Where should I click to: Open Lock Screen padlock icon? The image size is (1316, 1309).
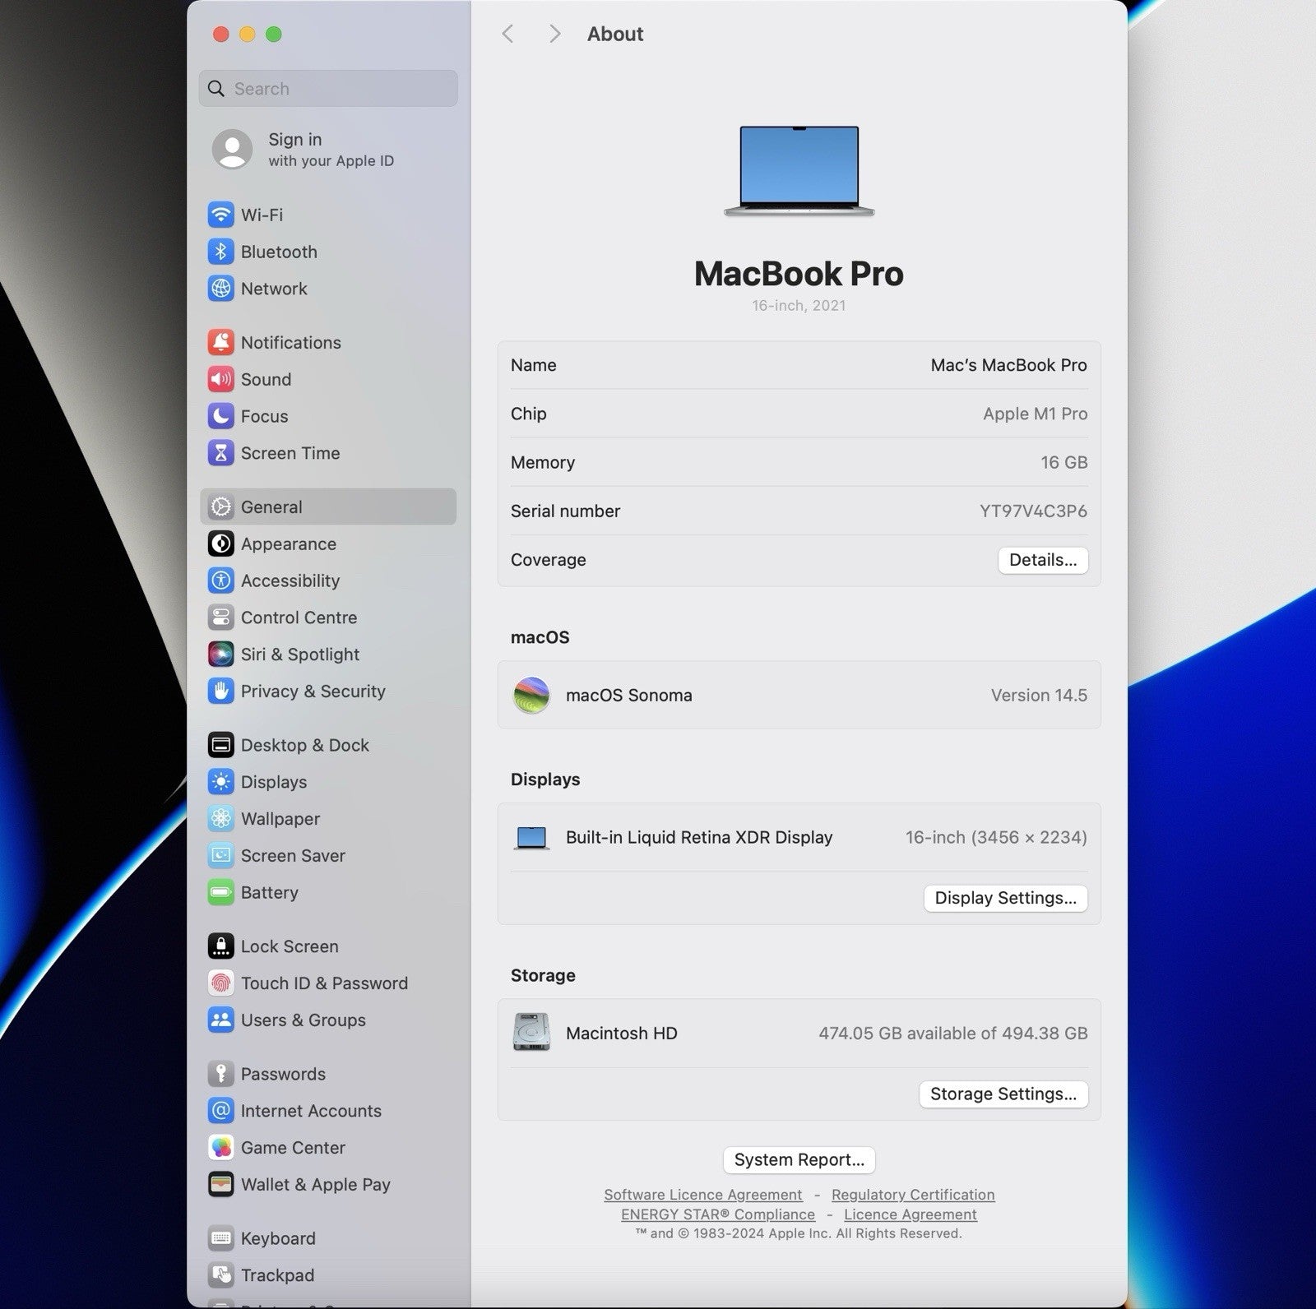220,946
